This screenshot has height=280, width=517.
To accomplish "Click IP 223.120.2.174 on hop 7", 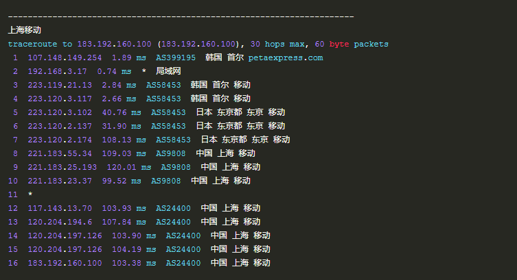I will point(60,140).
